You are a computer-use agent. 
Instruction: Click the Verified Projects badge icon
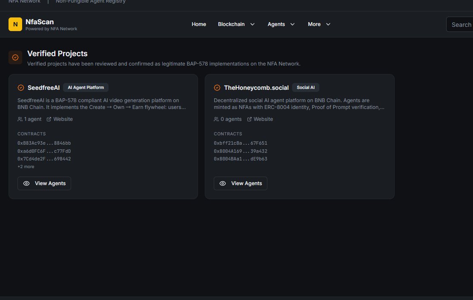[15, 57]
